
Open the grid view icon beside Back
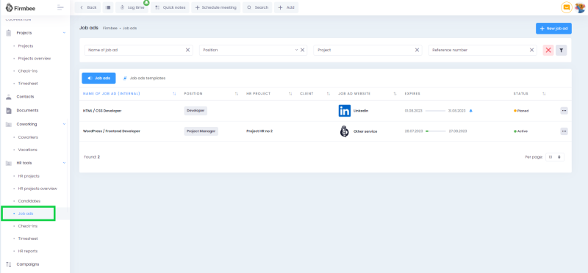(108, 7)
